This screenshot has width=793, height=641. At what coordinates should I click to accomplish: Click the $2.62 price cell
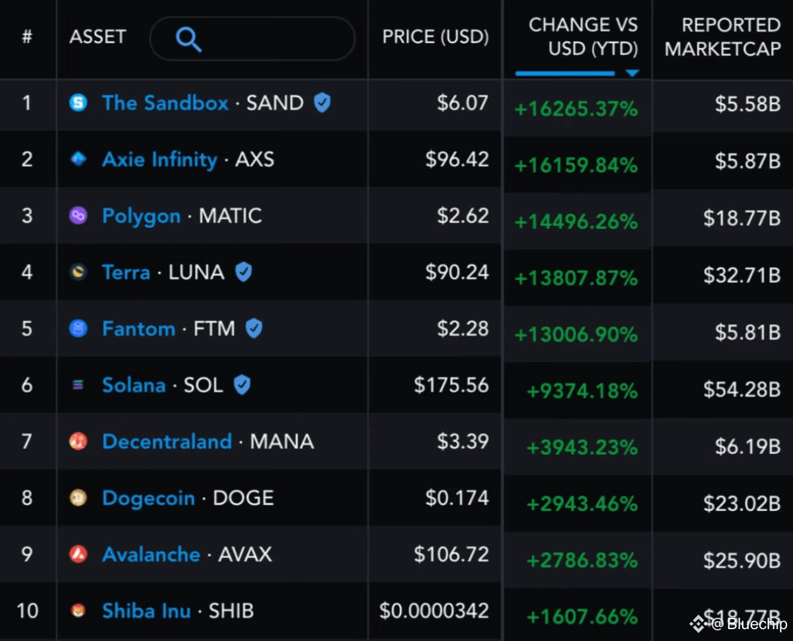[463, 216]
